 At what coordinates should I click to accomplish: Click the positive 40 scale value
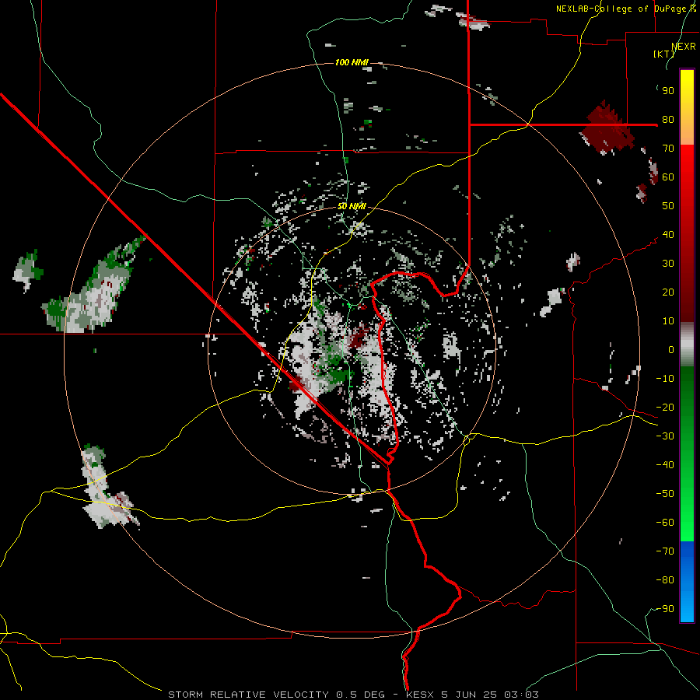point(668,234)
